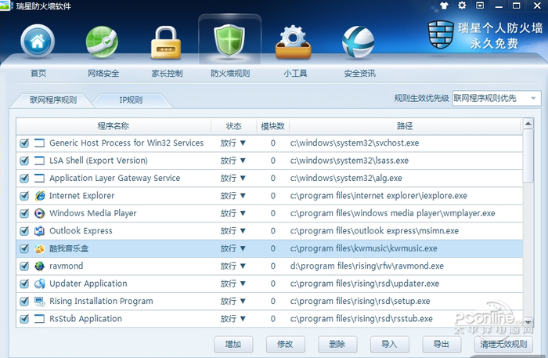Open the 安全资讯 globe icon

pos(359,42)
